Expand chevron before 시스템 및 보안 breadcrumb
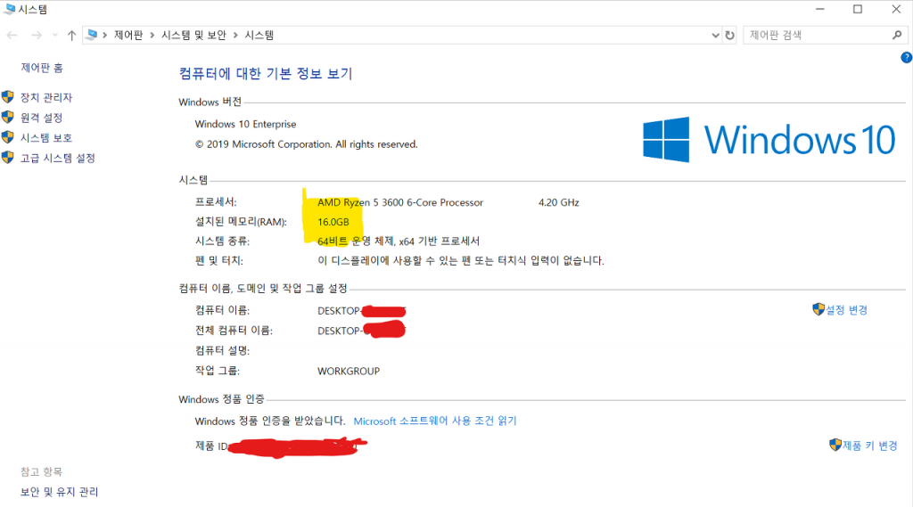This screenshot has height=507, width=913. (x=152, y=36)
